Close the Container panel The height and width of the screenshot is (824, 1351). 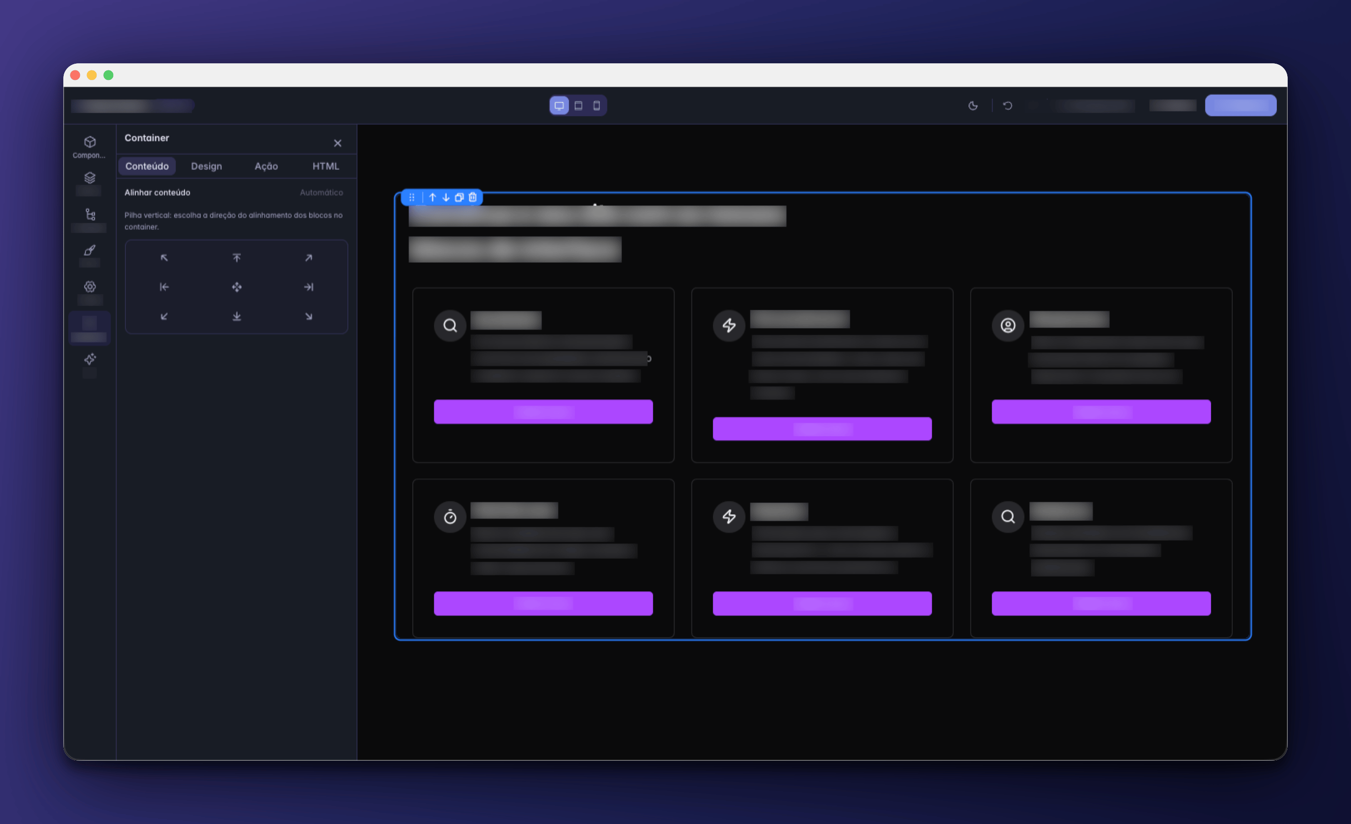(x=338, y=143)
